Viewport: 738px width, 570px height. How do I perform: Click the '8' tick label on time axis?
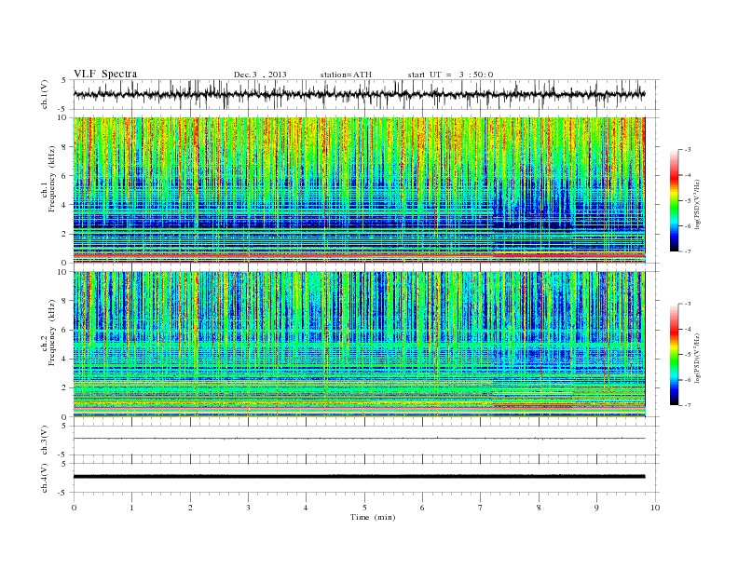click(539, 508)
